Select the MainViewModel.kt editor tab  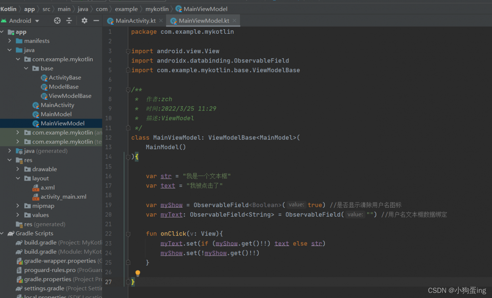point(204,21)
